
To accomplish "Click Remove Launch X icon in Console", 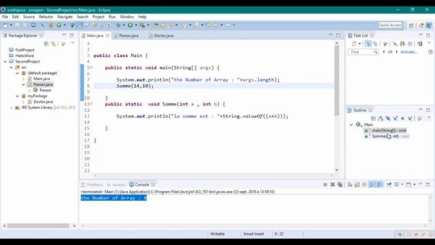I will [x=332, y=184].
